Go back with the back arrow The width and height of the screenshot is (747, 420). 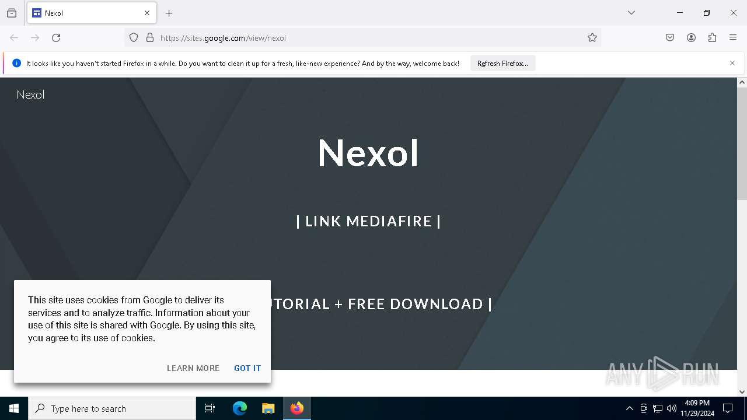point(14,38)
